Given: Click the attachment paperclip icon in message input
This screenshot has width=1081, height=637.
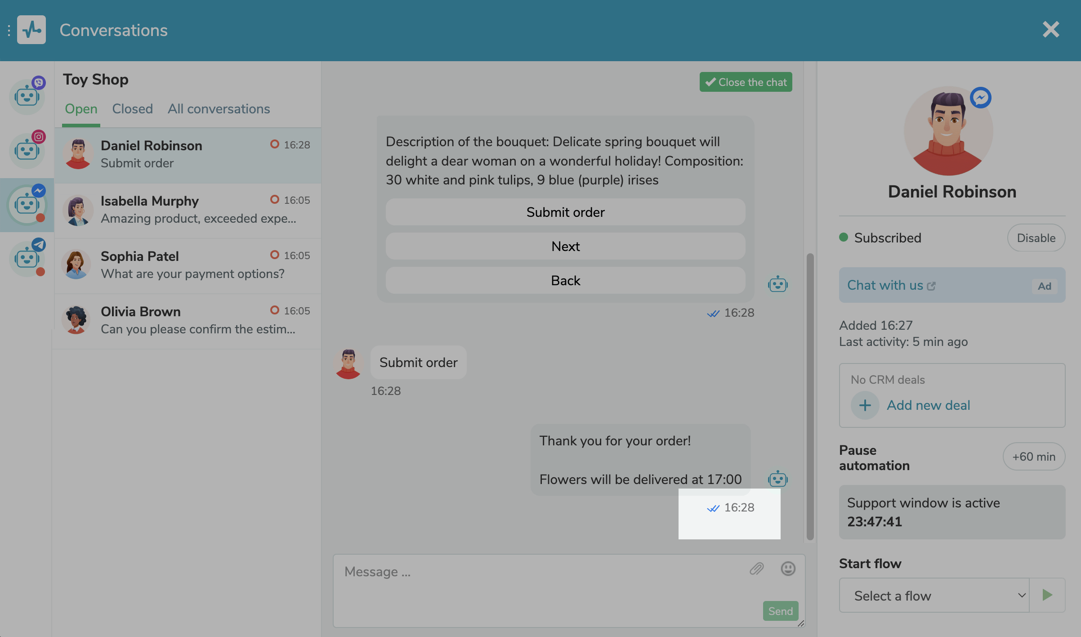Looking at the screenshot, I should 756,569.
